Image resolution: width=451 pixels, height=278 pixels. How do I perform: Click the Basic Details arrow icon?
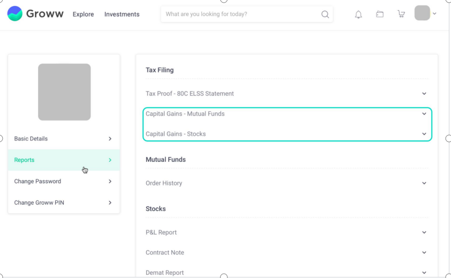click(110, 139)
